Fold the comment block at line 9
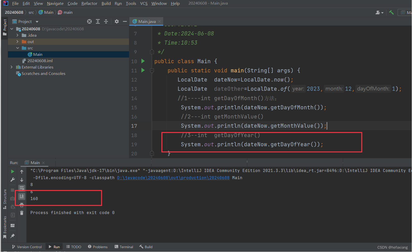412x252 pixels. click(152, 52)
